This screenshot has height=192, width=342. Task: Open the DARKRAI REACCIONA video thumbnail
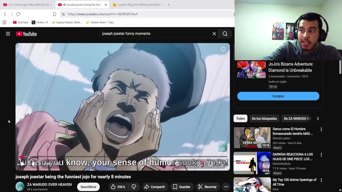[252, 163]
